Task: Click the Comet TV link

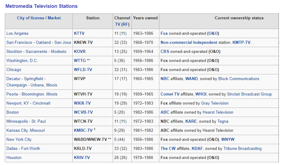Action: pyautogui.click(x=170, y=94)
